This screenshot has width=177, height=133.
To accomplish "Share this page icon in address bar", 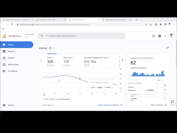I will [146, 24].
